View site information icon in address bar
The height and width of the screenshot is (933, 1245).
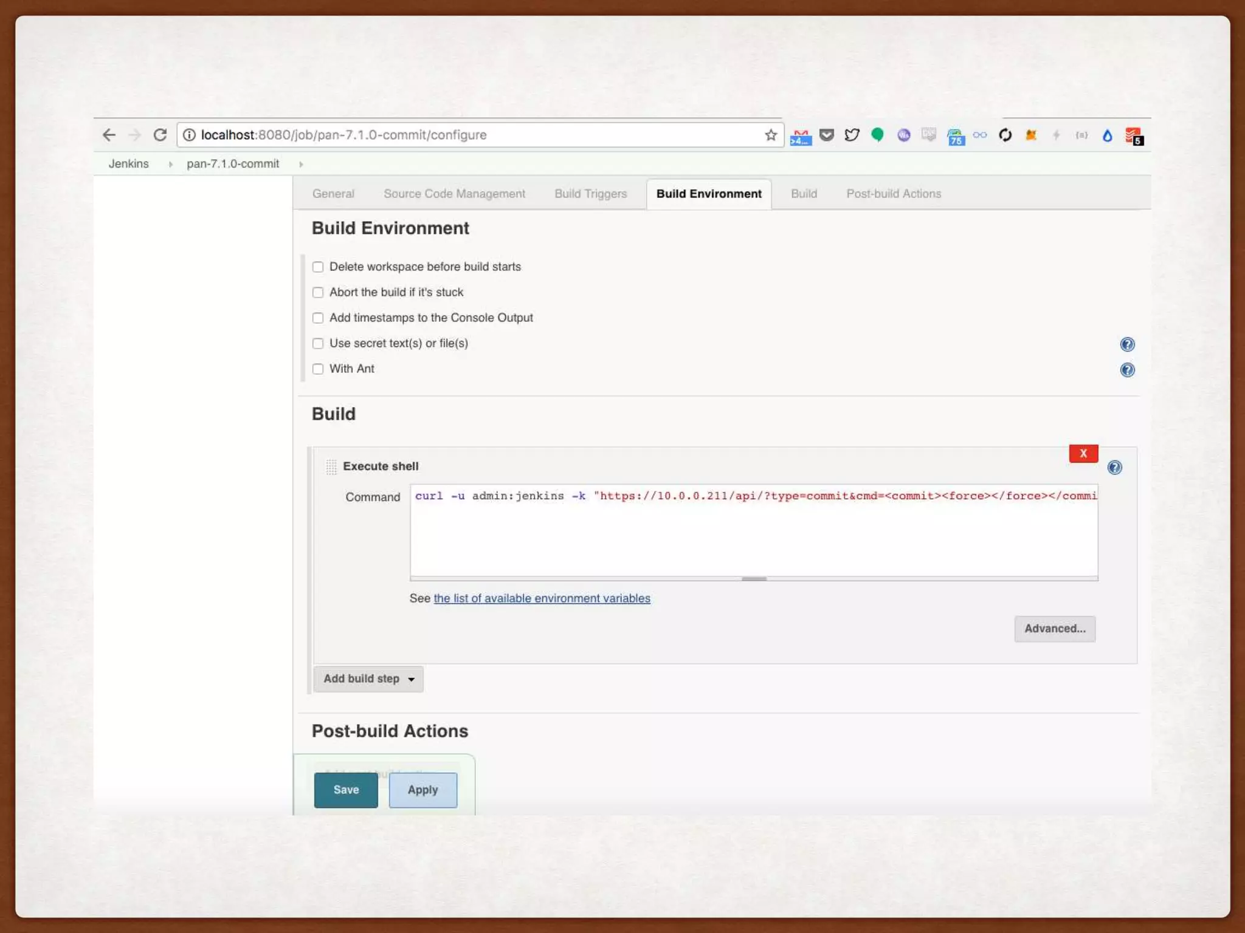click(189, 135)
